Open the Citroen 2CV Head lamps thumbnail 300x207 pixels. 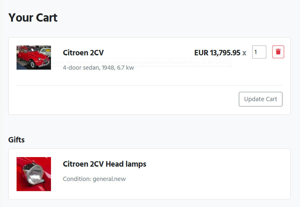pyautogui.click(x=34, y=174)
